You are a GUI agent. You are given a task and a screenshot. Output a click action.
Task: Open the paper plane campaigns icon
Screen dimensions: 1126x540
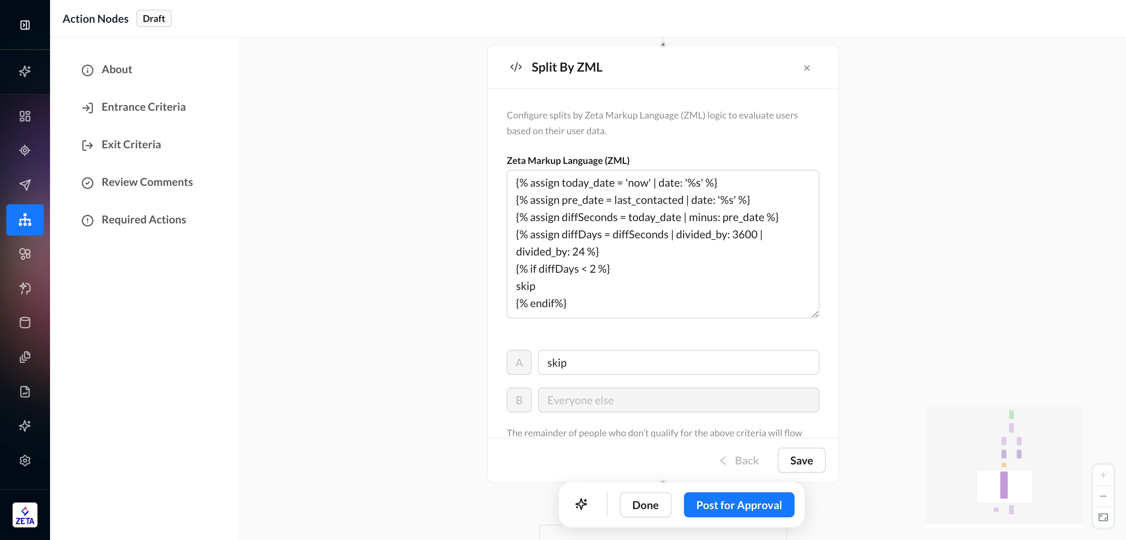click(x=25, y=185)
